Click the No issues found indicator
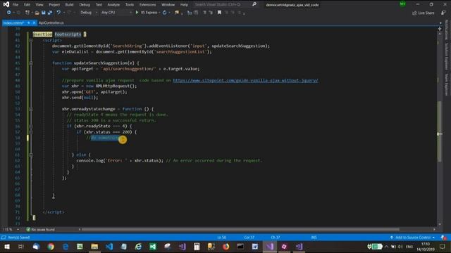This screenshot has width=451, height=253. click(41, 230)
